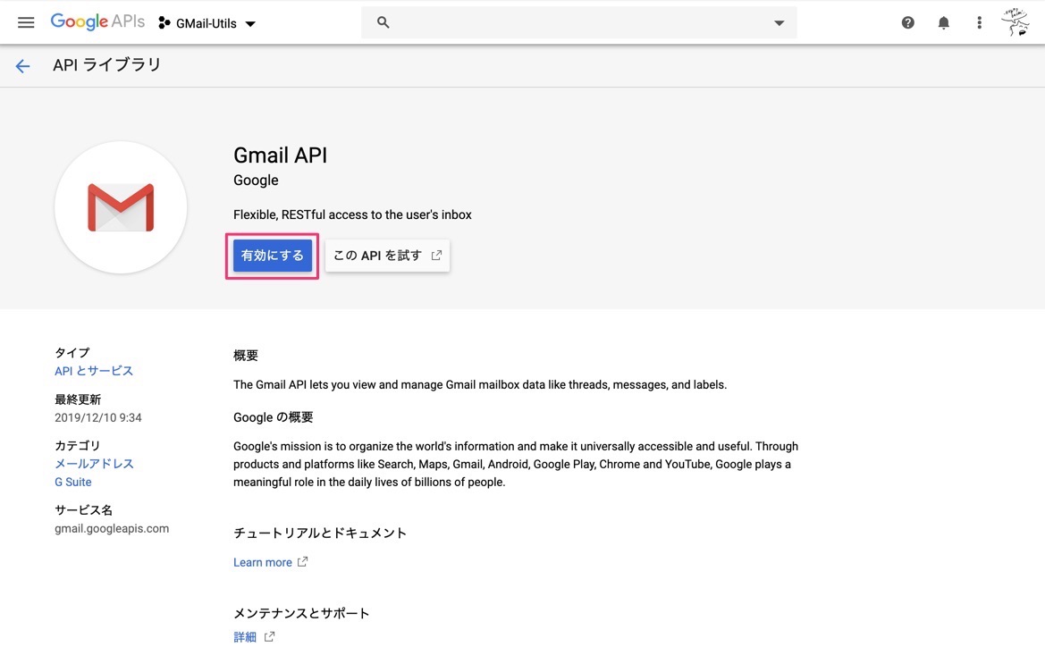
Task: Open the メールアドレス category link
Action: (94, 463)
